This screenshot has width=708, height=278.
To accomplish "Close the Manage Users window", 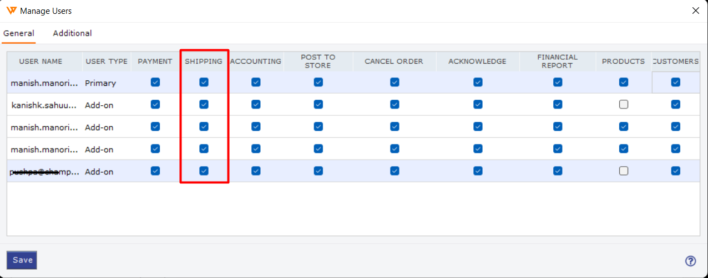I will click(x=696, y=11).
